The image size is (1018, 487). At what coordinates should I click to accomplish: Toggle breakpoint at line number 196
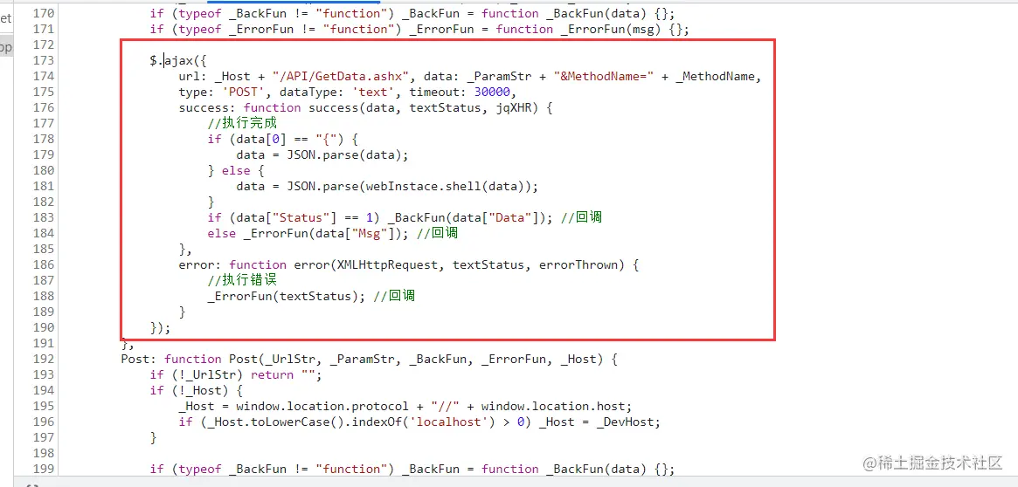[44, 422]
